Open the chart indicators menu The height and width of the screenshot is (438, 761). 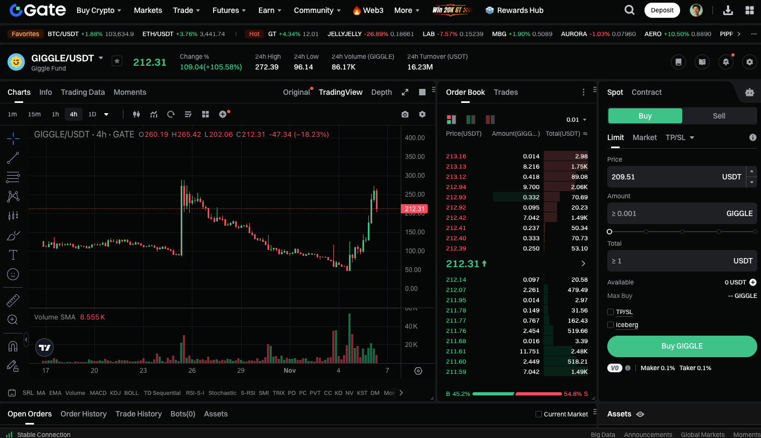coord(154,114)
